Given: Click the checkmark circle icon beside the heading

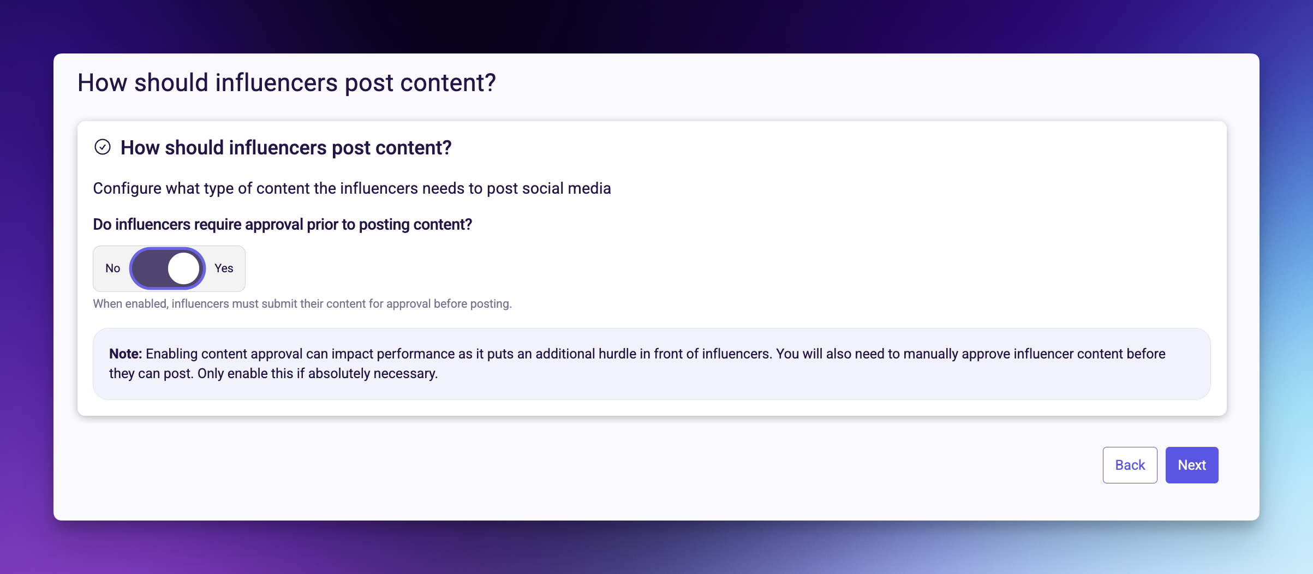Looking at the screenshot, I should click(103, 147).
